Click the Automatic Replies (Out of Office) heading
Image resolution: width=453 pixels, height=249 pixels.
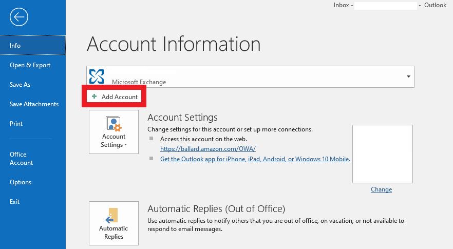point(216,208)
